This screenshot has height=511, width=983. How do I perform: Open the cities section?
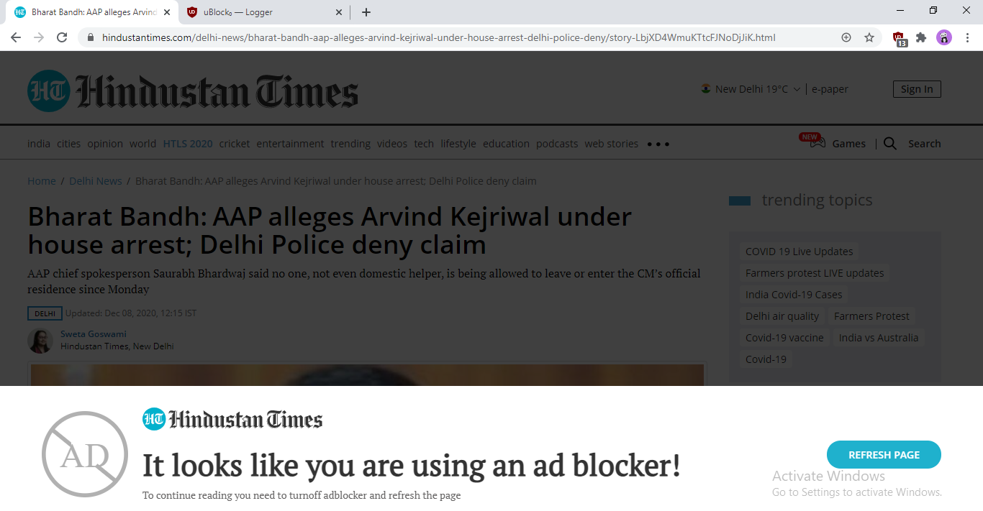click(x=69, y=144)
